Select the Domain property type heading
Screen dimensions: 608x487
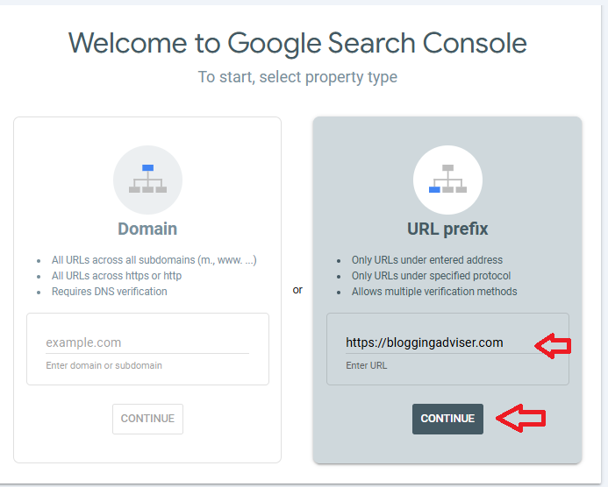tap(147, 229)
